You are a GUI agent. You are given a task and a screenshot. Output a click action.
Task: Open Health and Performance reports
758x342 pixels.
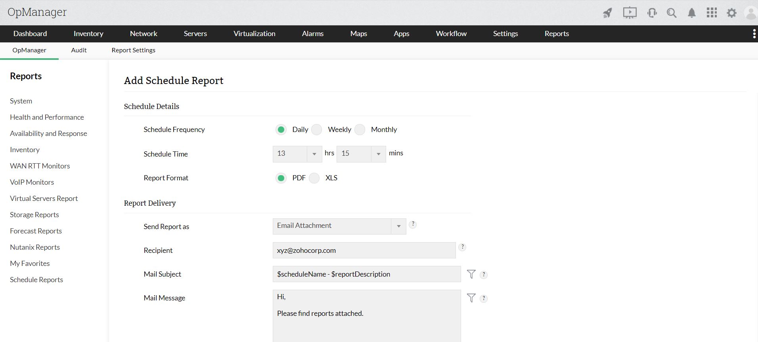(47, 117)
